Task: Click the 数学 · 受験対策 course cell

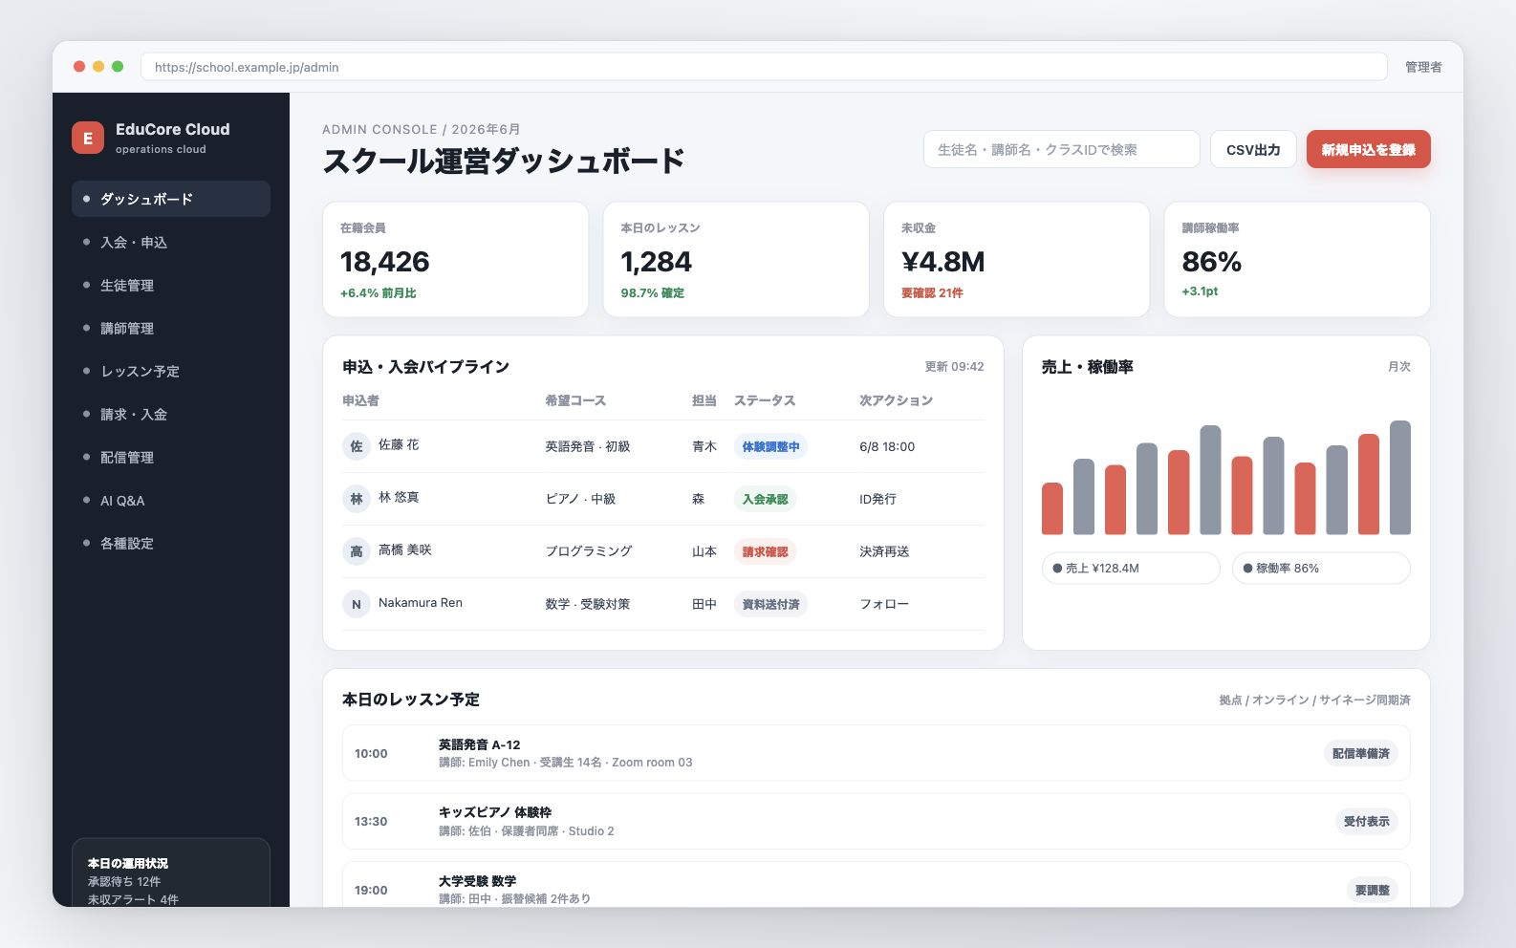Action: click(x=588, y=604)
